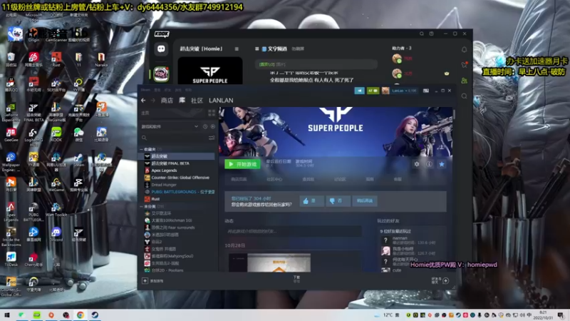Open KOOK direct messages icon

161,49
